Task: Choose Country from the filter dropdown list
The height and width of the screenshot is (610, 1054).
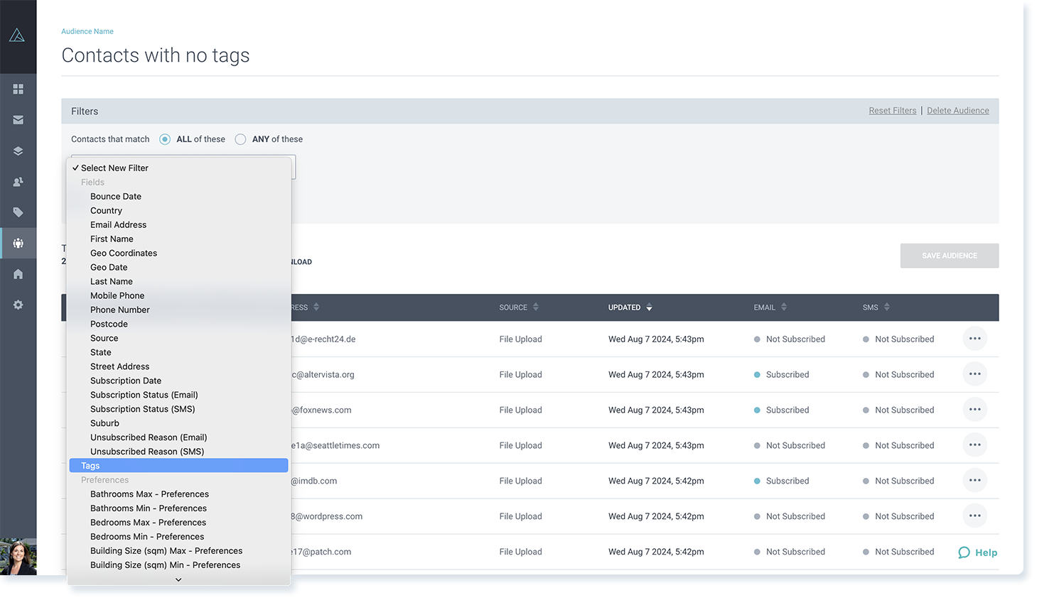Action: pyautogui.click(x=106, y=210)
